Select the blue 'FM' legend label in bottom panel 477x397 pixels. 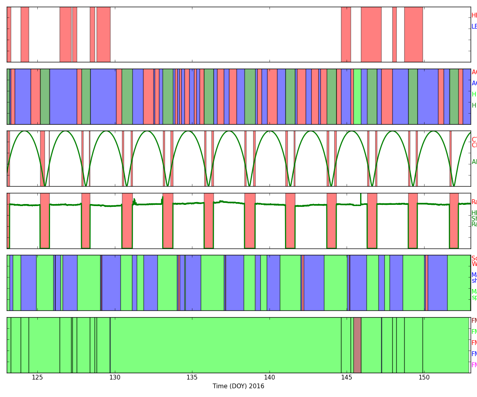click(474, 354)
